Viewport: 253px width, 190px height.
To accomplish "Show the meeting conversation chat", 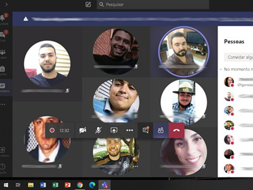I will click(145, 130).
